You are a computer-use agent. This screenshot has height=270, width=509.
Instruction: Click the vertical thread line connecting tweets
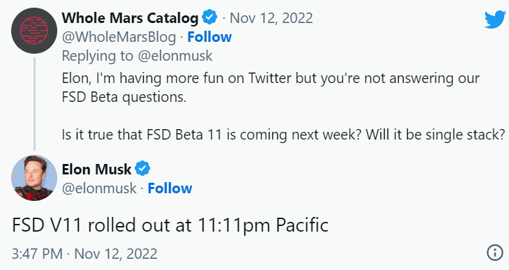34,104
